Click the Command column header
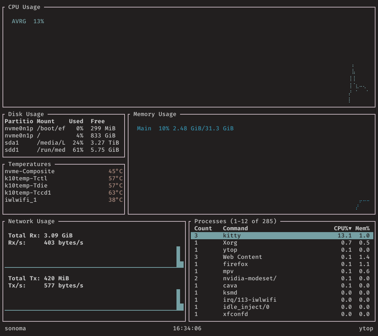Screen dimensions: 378x336 coord(235,228)
